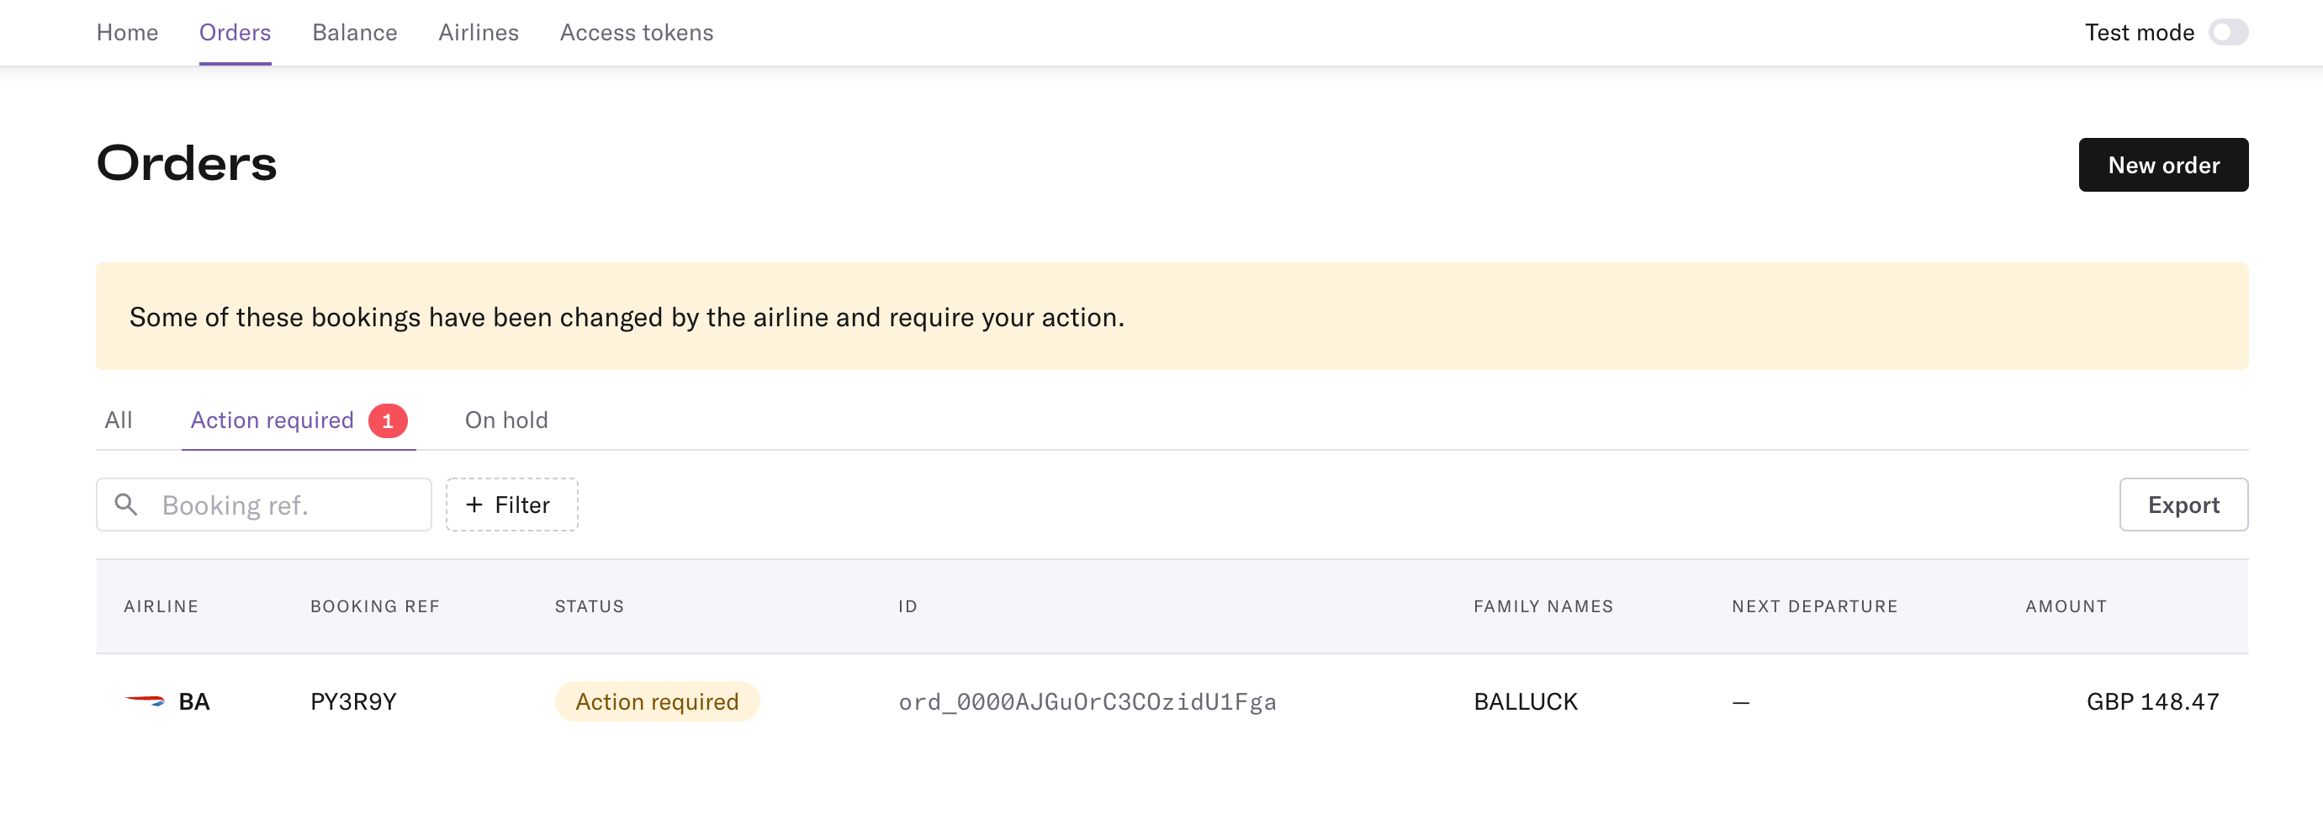Go to the Balance page
The height and width of the screenshot is (814, 2323).
[354, 33]
